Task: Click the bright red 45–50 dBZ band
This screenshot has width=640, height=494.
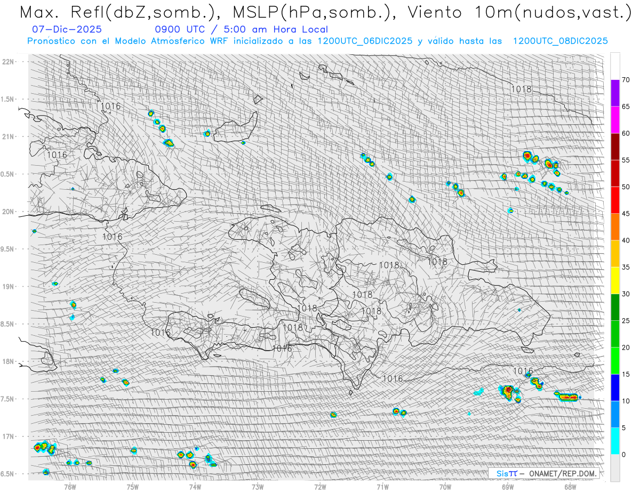Action: 615,200
